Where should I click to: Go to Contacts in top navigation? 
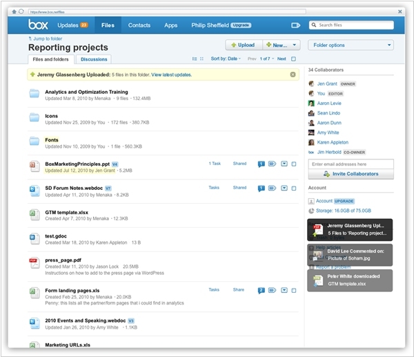tap(139, 26)
